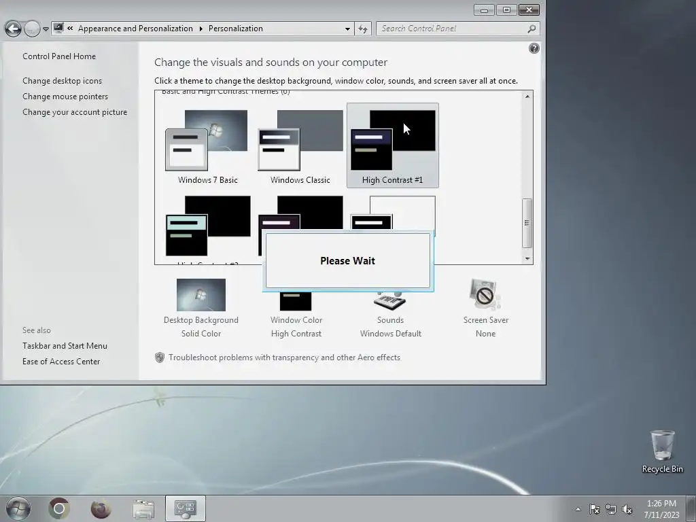Click the theme list scrollbar thumb

tap(527, 223)
